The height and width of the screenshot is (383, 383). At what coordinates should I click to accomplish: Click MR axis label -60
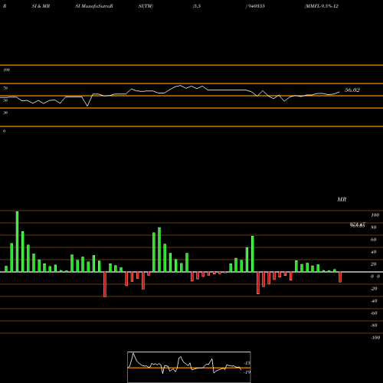tap(374, 313)
